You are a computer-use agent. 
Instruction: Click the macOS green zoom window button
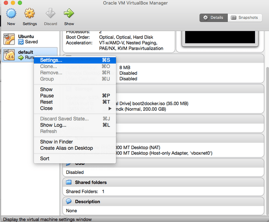(20, 3)
